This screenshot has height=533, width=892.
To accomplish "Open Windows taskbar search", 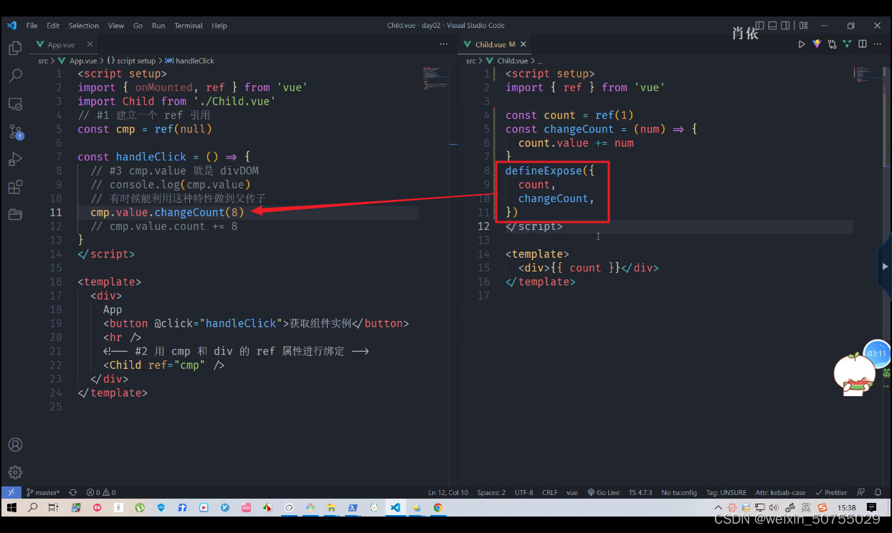I will [32, 507].
